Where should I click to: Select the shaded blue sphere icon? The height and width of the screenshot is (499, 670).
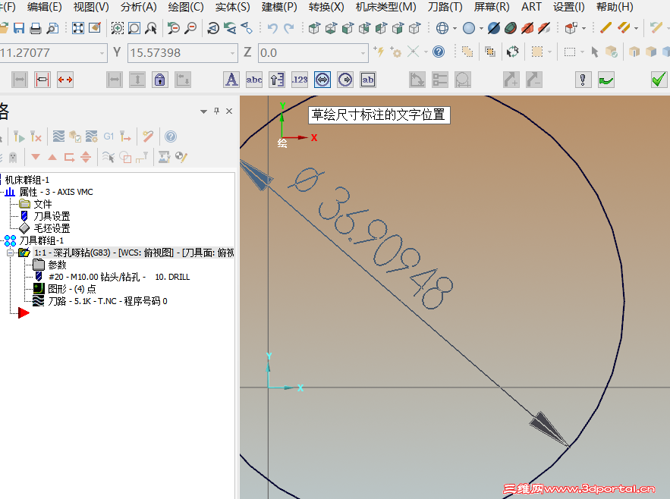[469, 28]
